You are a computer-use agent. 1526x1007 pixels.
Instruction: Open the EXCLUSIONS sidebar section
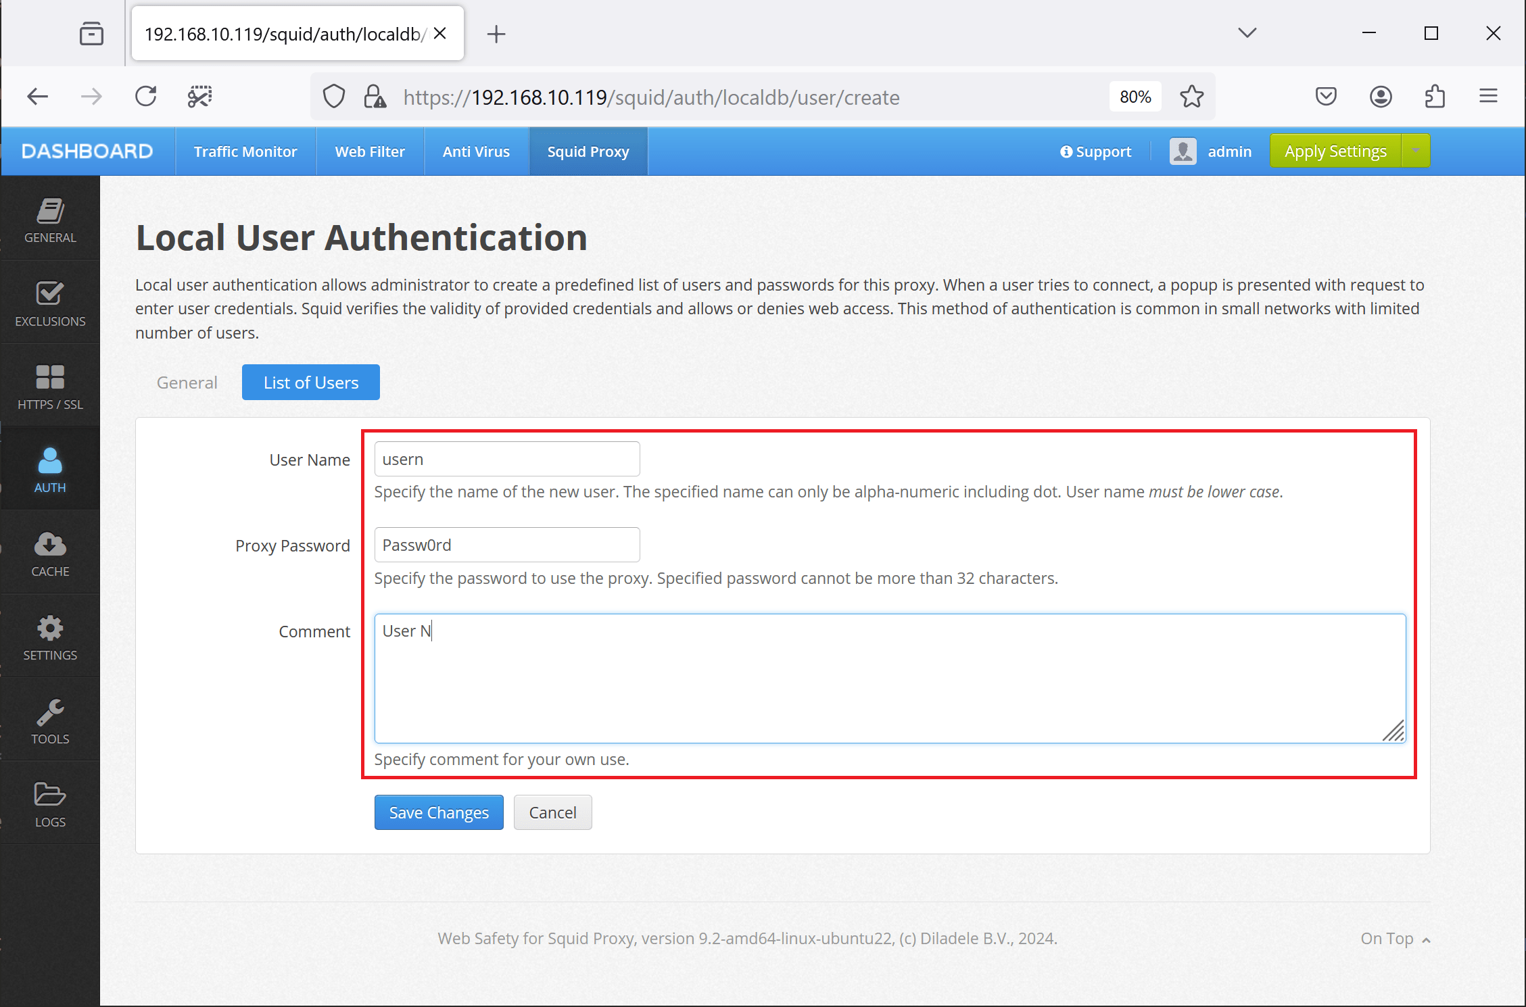point(50,304)
